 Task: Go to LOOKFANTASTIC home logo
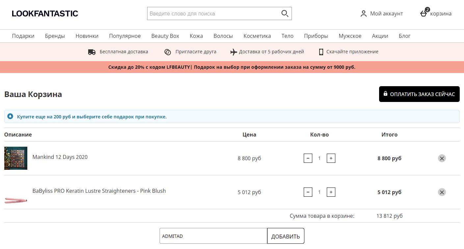pyautogui.click(x=45, y=13)
